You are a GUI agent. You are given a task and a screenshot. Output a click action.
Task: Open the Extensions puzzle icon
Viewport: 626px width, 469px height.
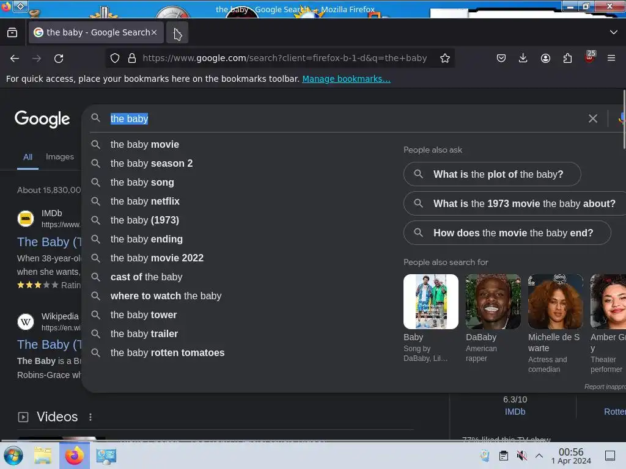coord(567,58)
